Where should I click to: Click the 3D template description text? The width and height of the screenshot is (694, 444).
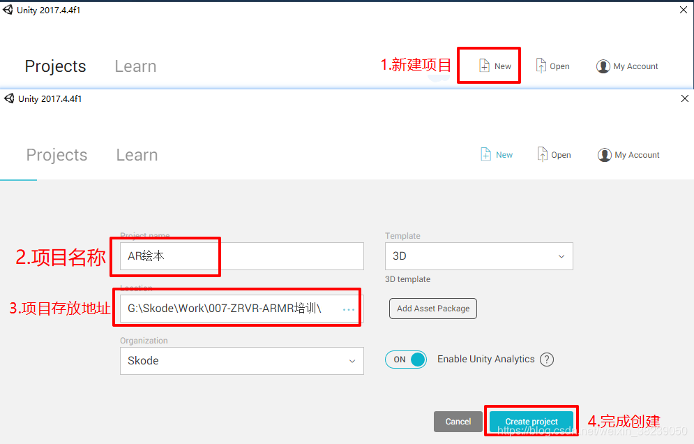(x=407, y=279)
